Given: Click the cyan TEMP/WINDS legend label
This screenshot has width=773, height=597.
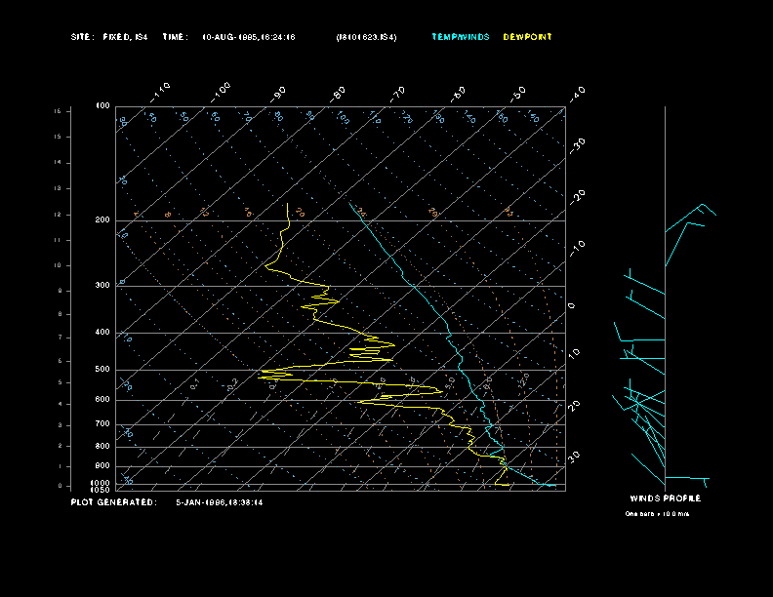Looking at the screenshot, I should [x=462, y=37].
